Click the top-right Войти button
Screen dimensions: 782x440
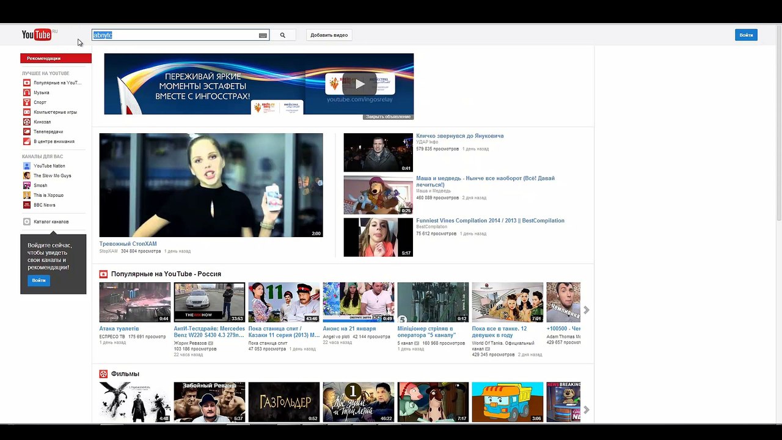click(x=746, y=35)
